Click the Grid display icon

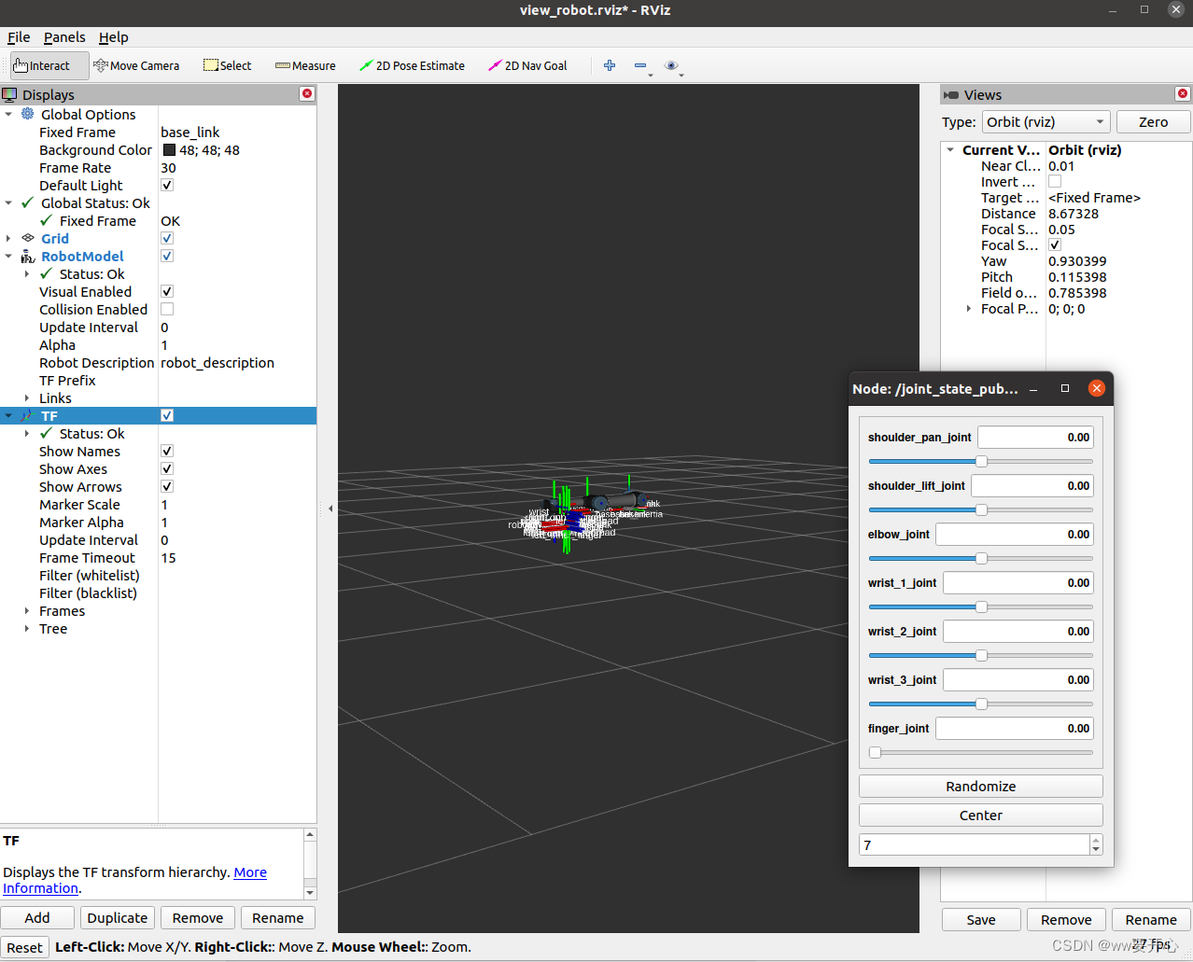pyautogui.click(x=28, y=238)
